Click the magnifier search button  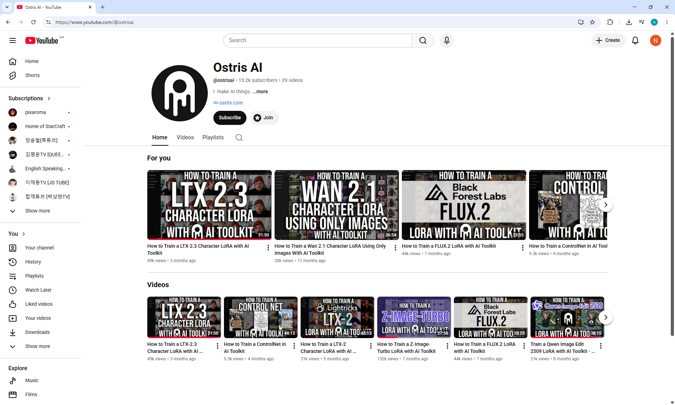click(423, 40)
